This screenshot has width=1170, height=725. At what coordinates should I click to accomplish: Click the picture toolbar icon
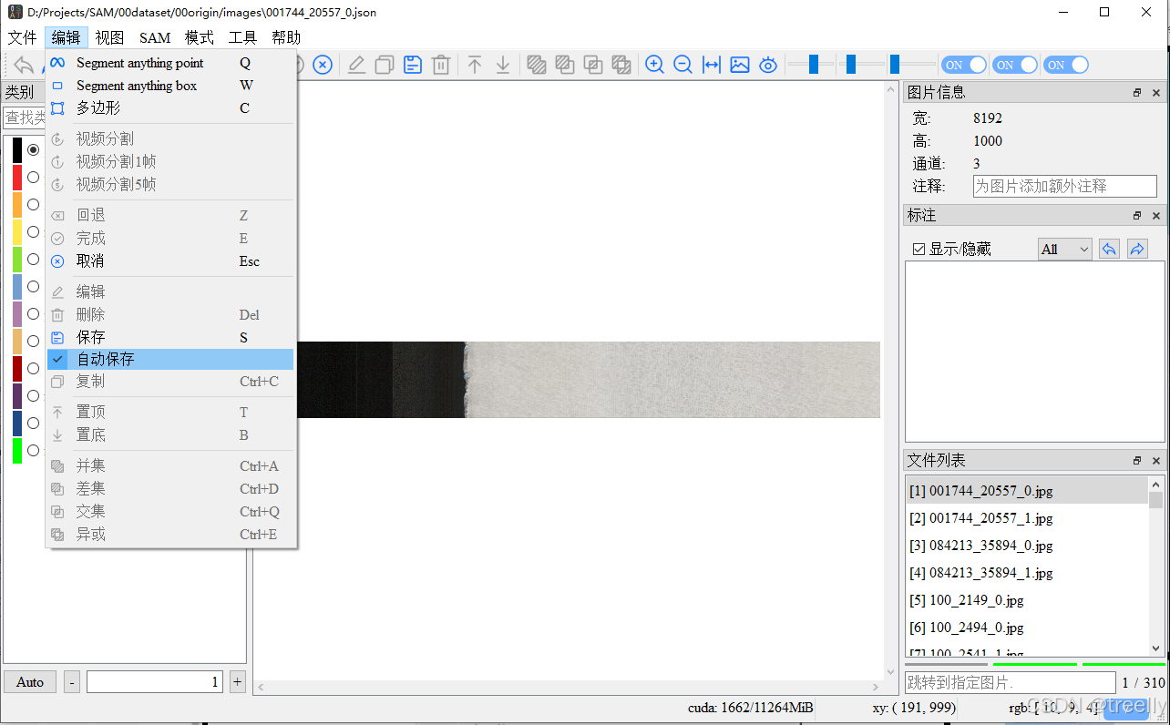(740, 65)
